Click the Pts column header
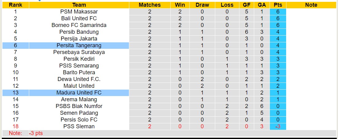This screenshot has width=338, height=139. (x=278, y=5)
